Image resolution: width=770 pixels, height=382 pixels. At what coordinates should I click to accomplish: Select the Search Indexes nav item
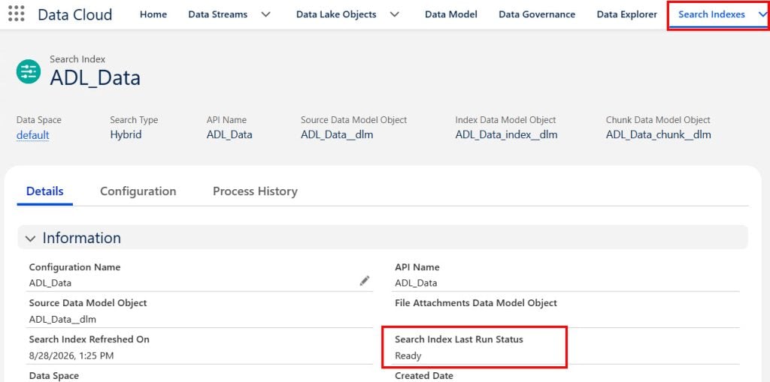pyautogui.click(x=711, y=15)
